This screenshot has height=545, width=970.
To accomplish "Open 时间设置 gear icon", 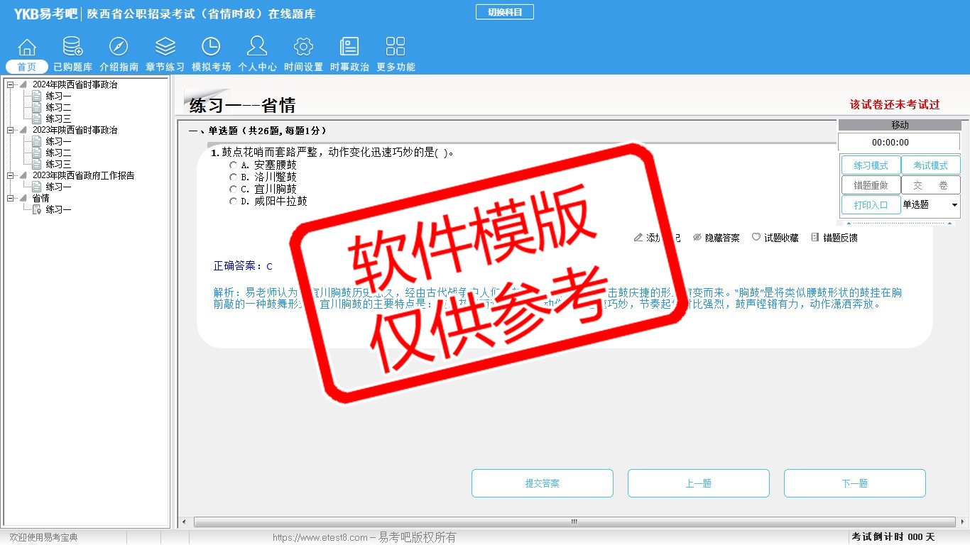I will [x=303, y=48].
